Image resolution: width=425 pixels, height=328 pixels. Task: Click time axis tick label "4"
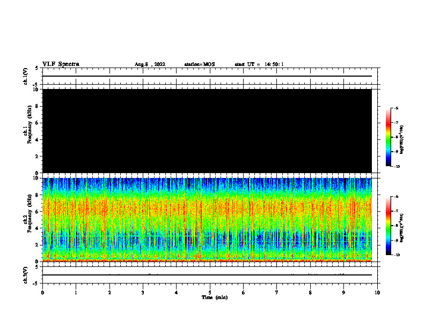coord(177,293)
